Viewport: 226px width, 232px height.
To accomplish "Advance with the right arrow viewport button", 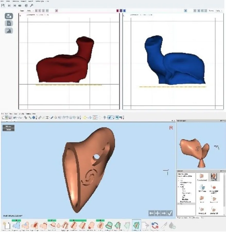I will click(163, 213).
